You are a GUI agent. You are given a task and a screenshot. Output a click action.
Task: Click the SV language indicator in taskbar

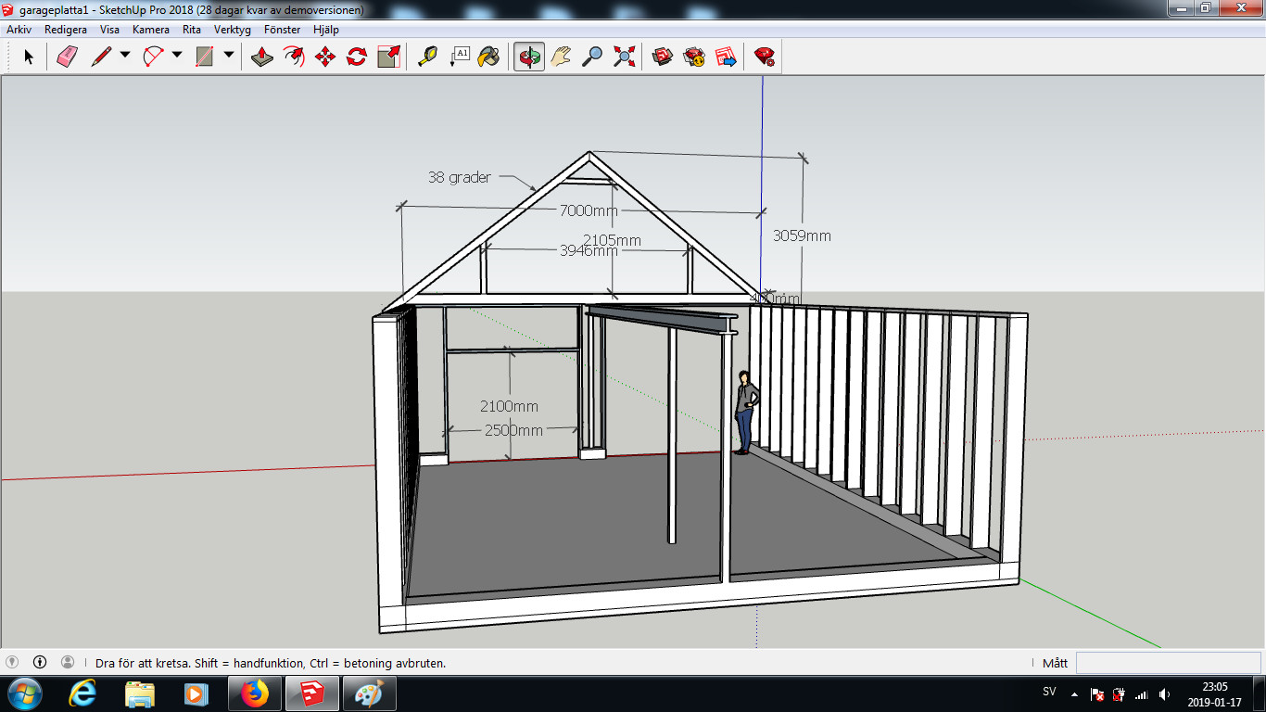coord(1049,693)
